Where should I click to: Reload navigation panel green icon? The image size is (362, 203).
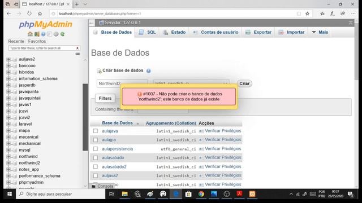coord(62,34)
